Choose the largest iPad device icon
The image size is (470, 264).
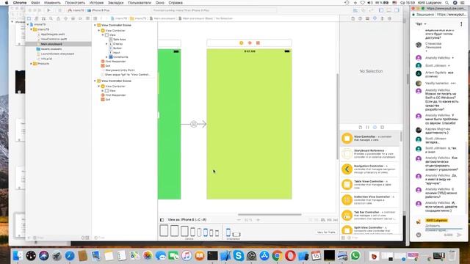click(x=164, y=231)
